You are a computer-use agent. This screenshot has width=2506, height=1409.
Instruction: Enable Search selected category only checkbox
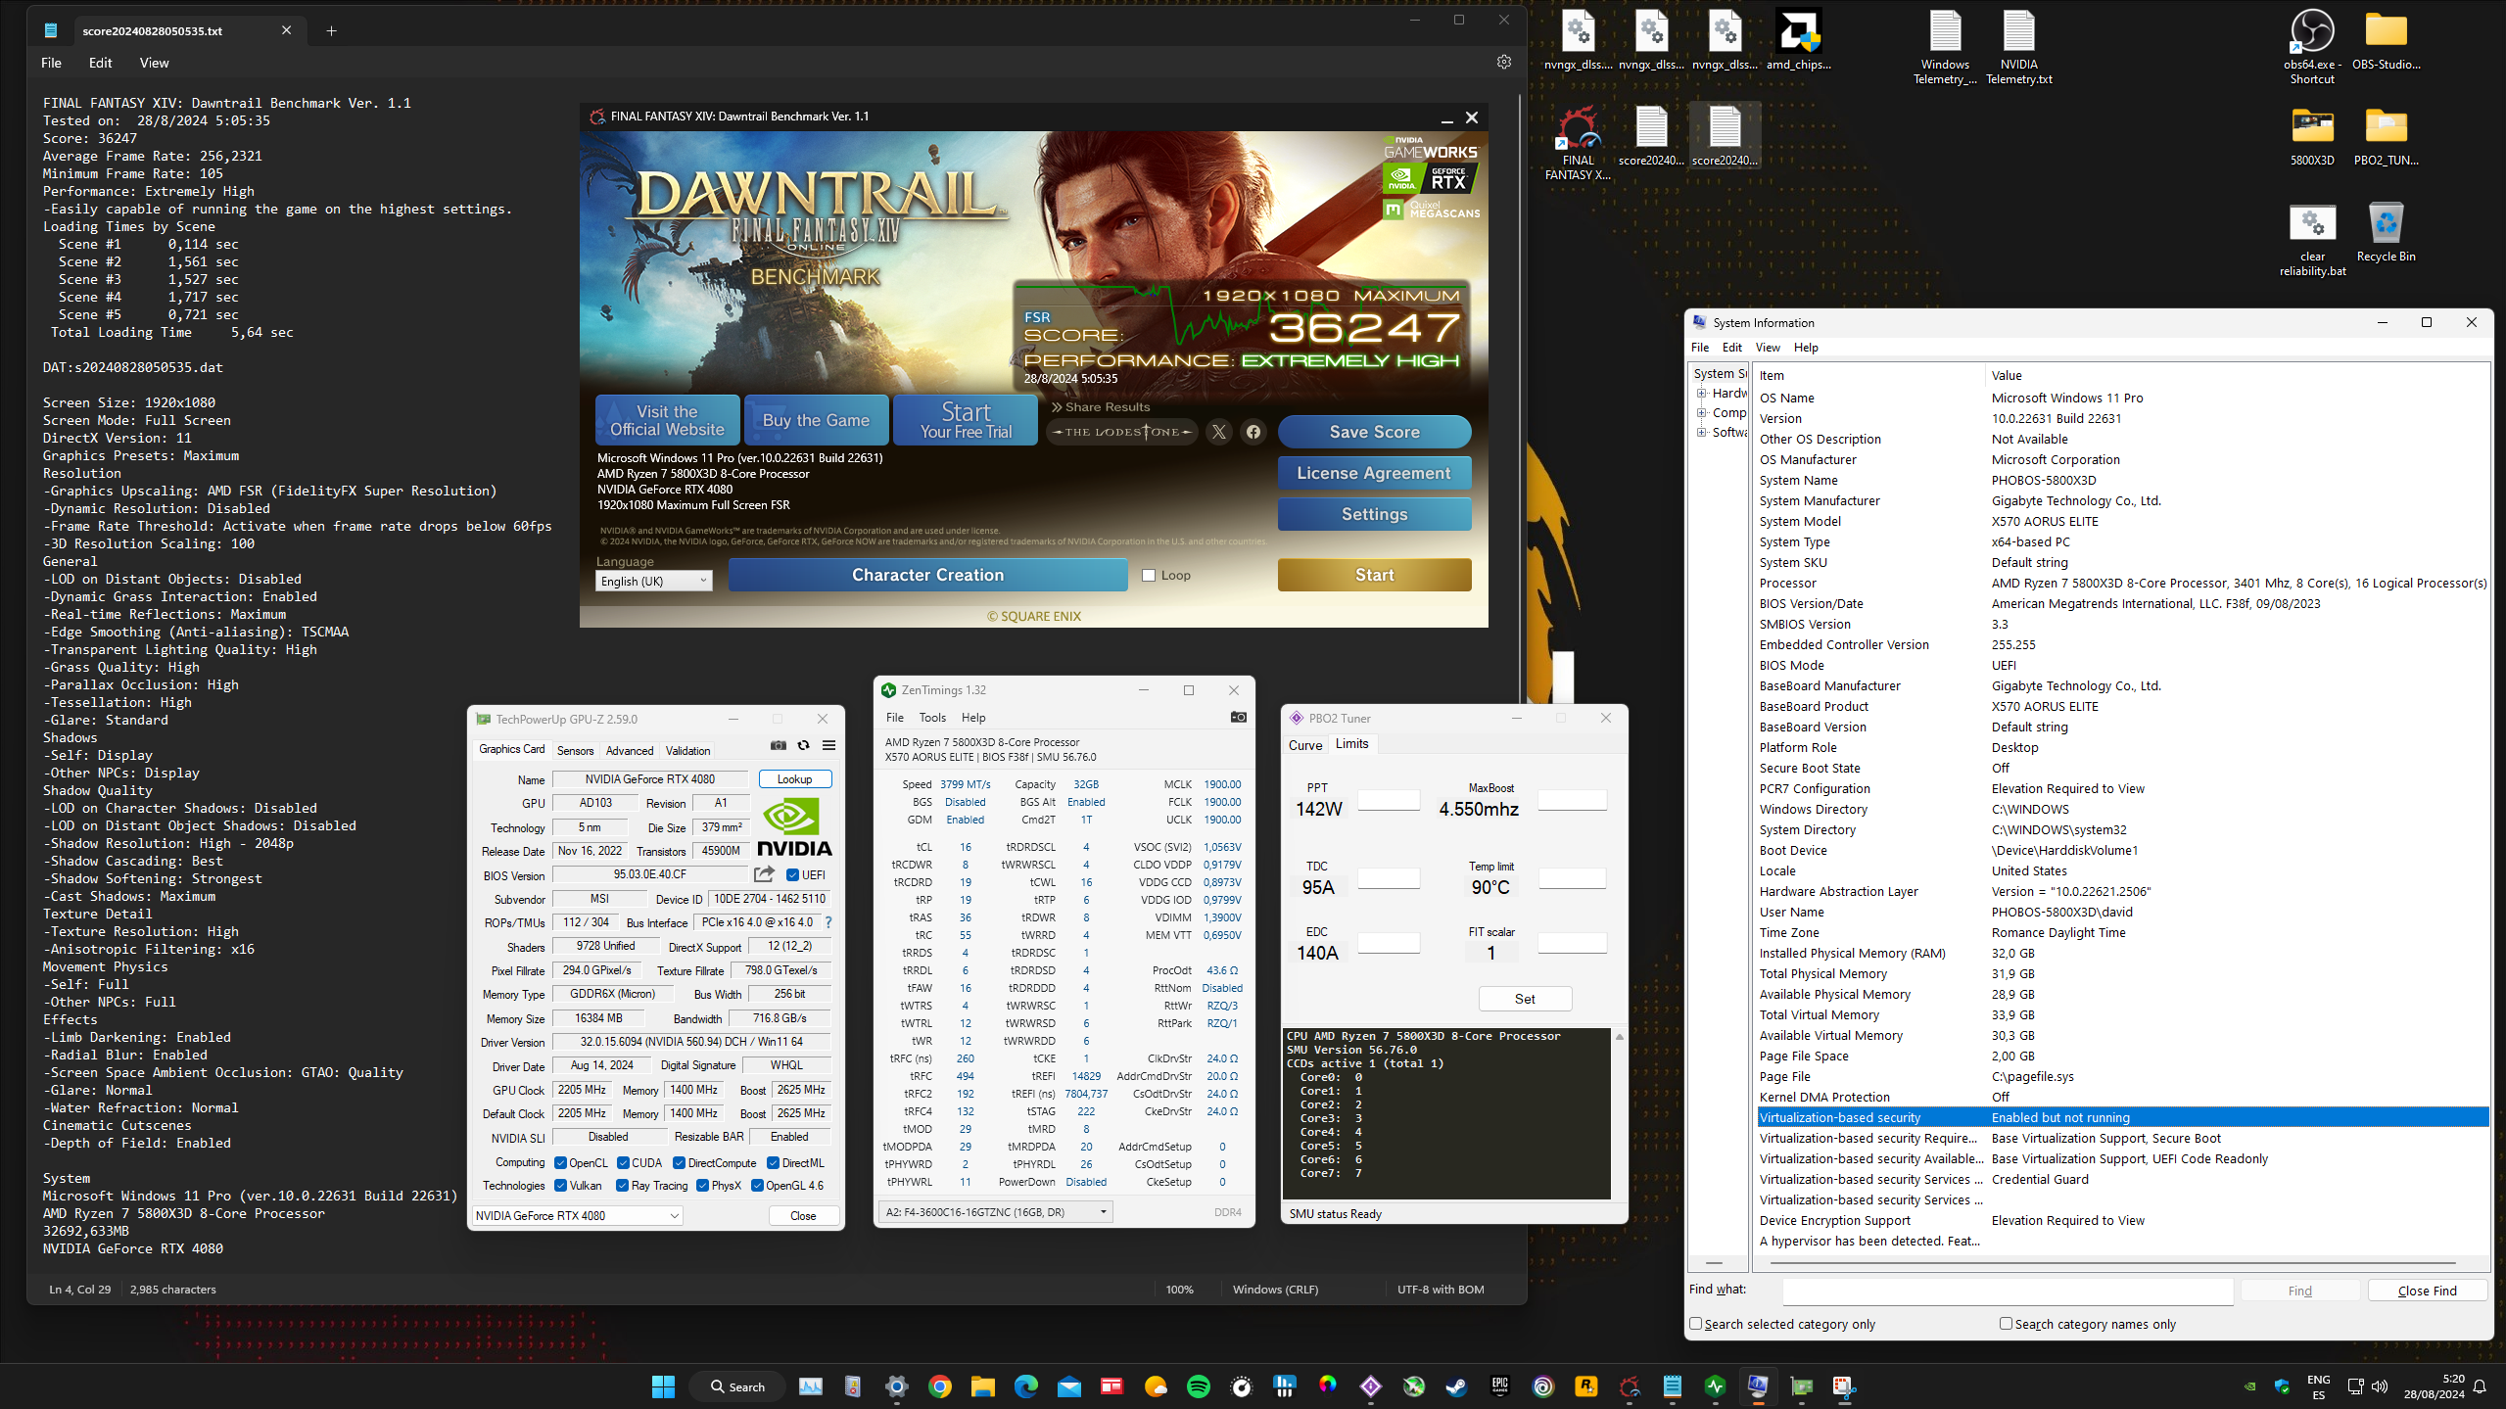[x=1695, y=1324]
